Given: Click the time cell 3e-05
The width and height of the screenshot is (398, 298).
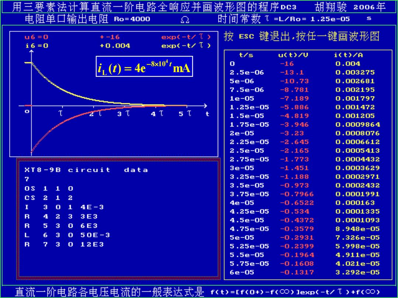Looking at the screenshot, I should [242, 168].
